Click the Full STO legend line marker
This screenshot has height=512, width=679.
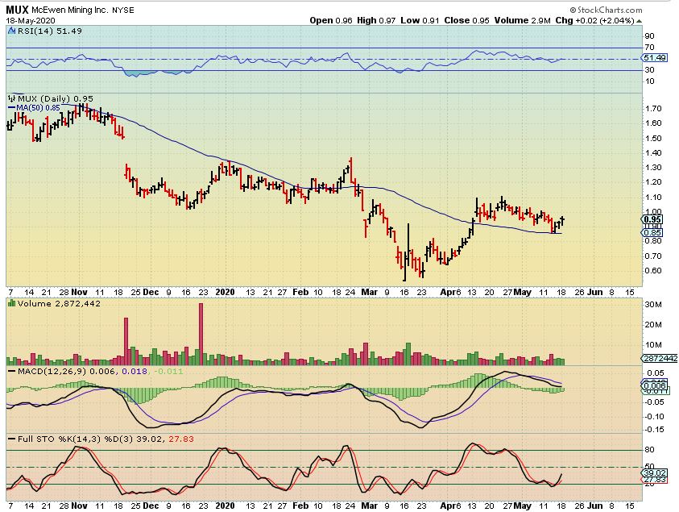(x=12, y=439)
